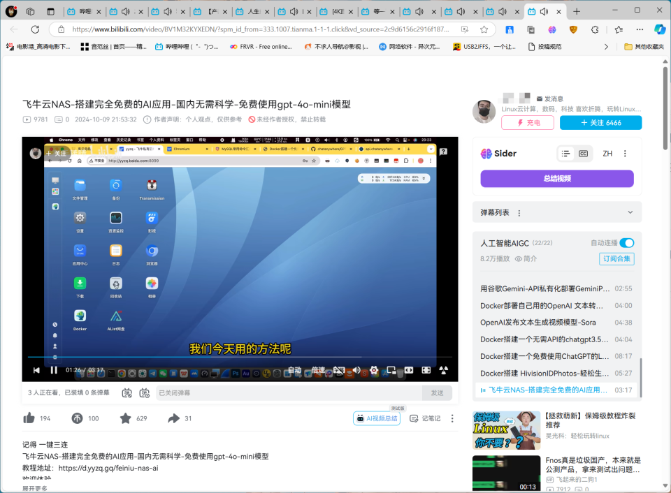The height and width of the screenshot is (493, 671).
Task: Open Sider closed captions CC icon
Action: (x=583, y=154)
